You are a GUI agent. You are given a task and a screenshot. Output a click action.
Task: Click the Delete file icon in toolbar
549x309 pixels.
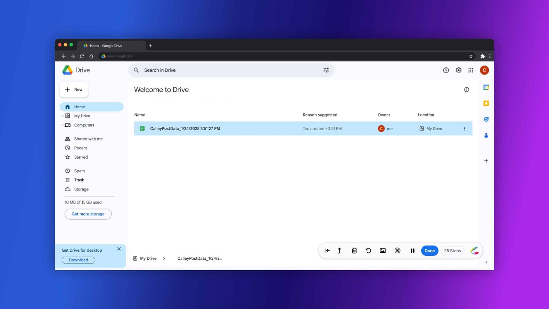tap(354, 250)
